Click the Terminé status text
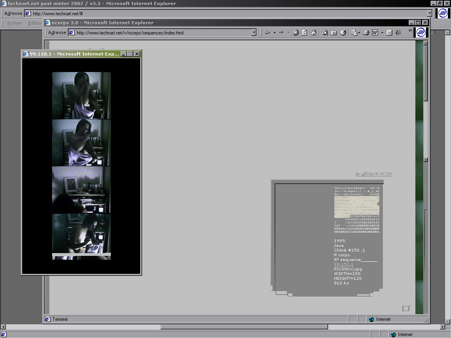 pyautogui.click(x=60, y=319)
